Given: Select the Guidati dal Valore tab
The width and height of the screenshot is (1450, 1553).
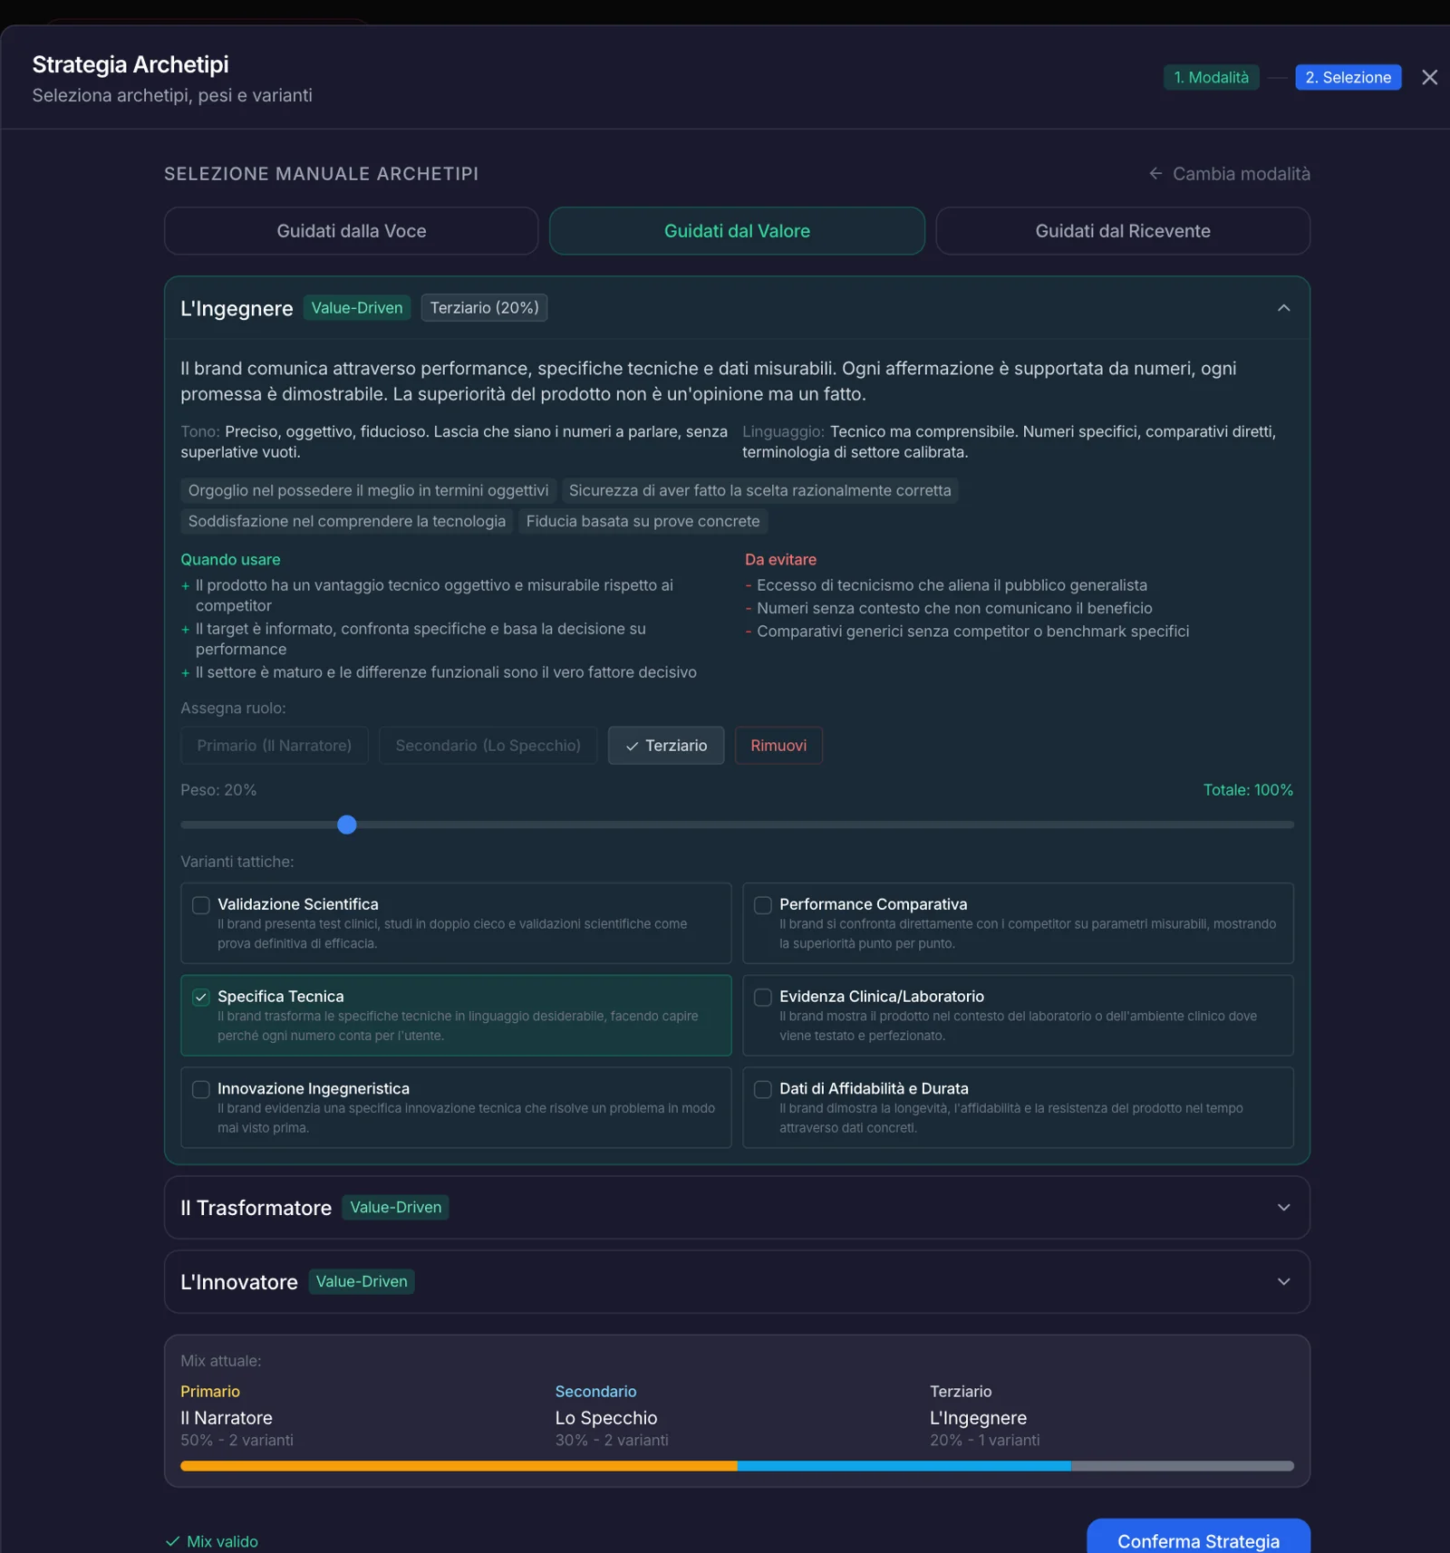Looking at the screenshot, I should point(737,231).
